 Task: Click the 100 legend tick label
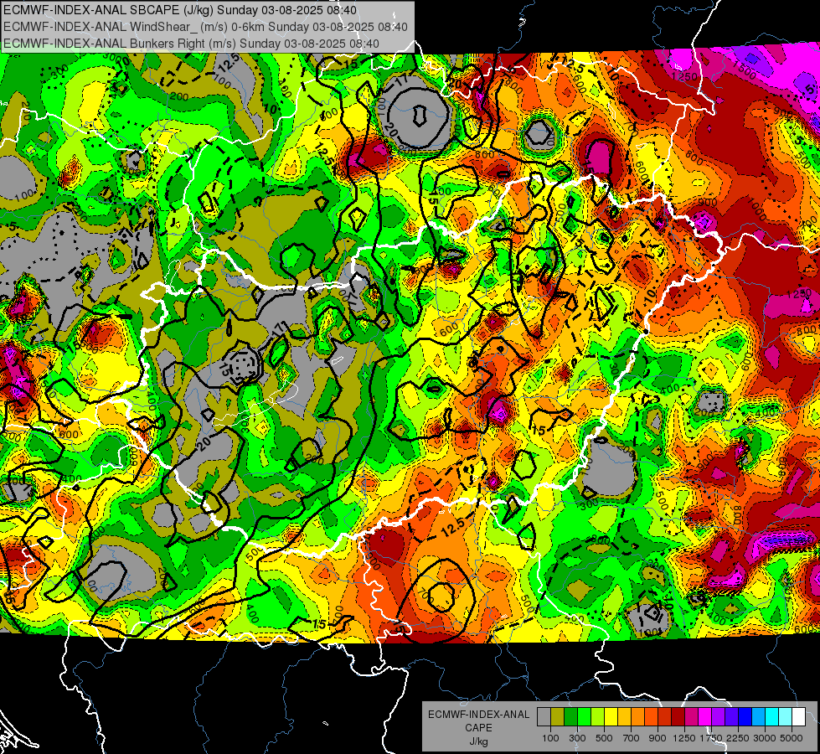(x=550, y=738)
